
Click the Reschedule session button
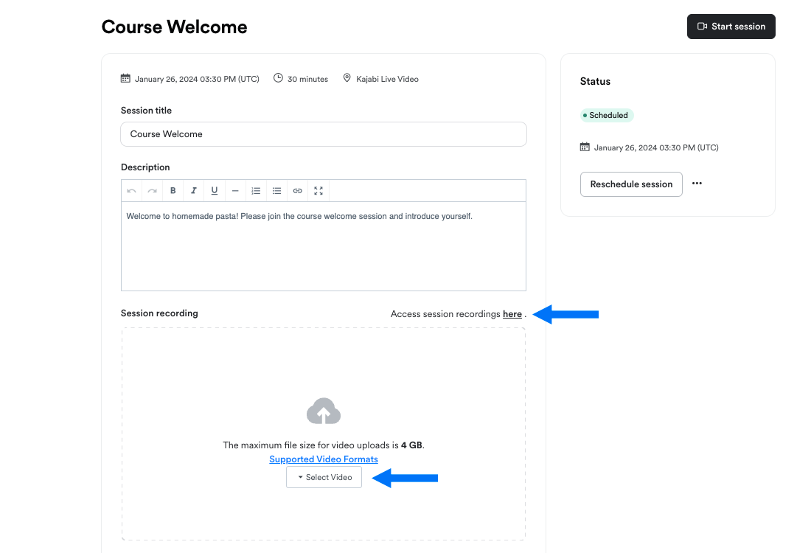point(631,184)
